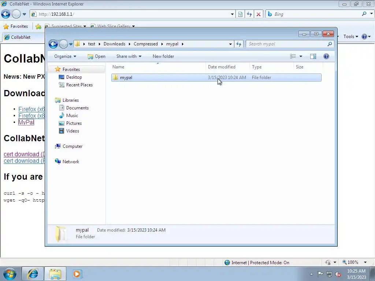Open the search provider dropdown arrow
Screen dimensions: 375x281
click(371, 14)
